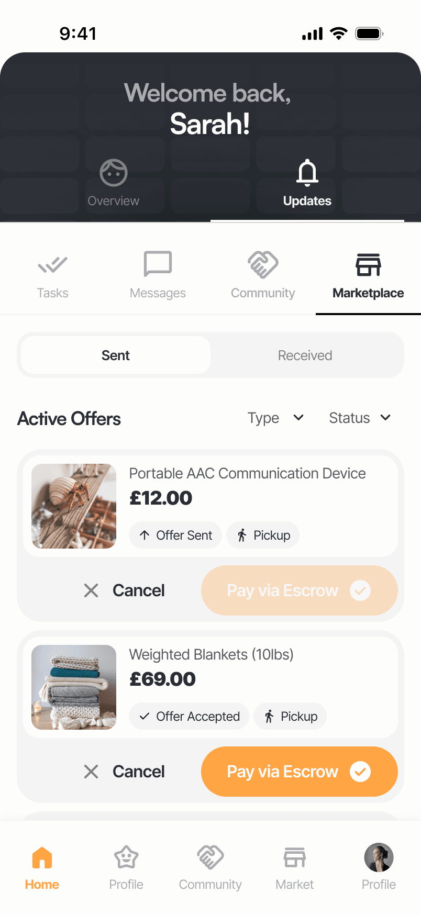The height and width of the screenshot is (915, 421).
Task: Pay via Escrow for Weighted Blankets
Action: (x=299, y=772)
